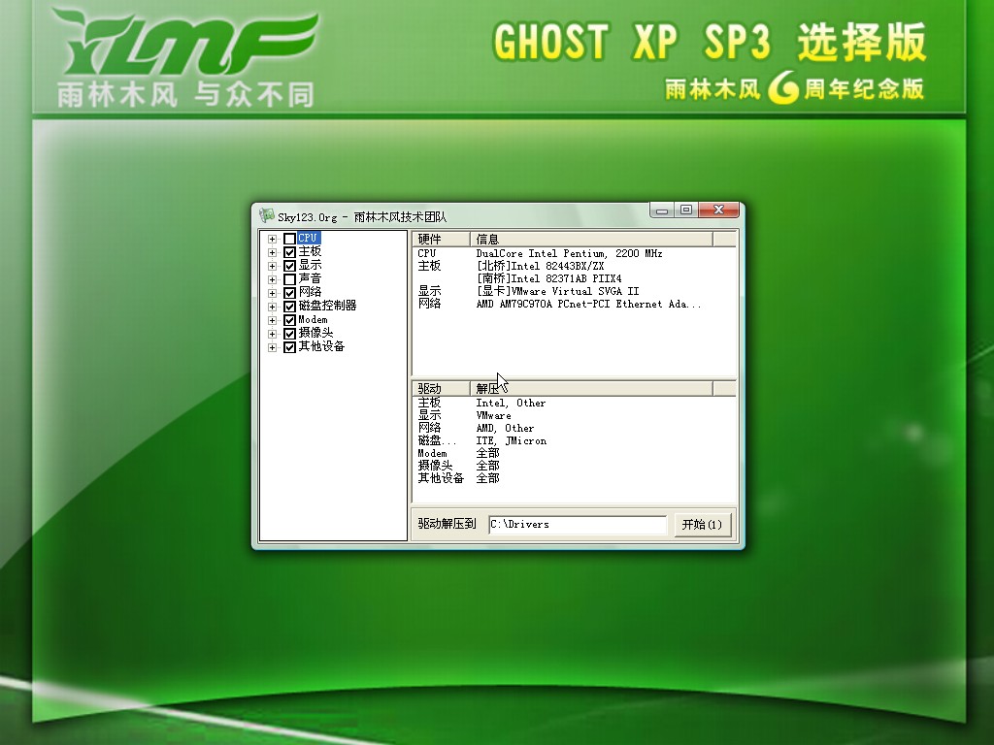Uncheck the 网络 checkbox
The width and height of the screenshot is (994, 745).
tap(289, 293)
